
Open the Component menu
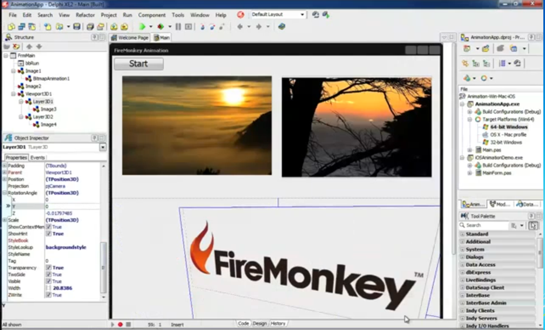pos(152,15)
